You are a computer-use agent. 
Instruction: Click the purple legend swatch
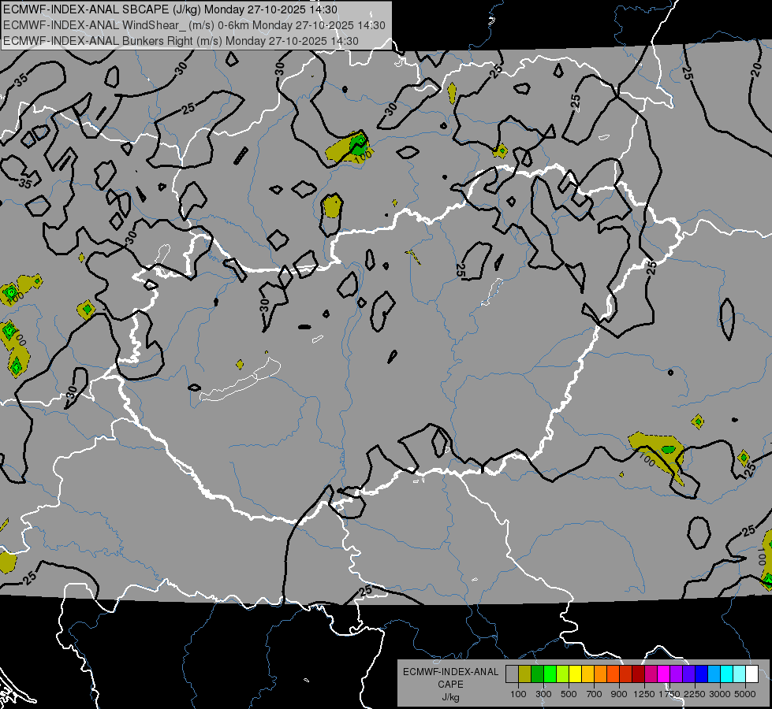(x=676, y=674)
